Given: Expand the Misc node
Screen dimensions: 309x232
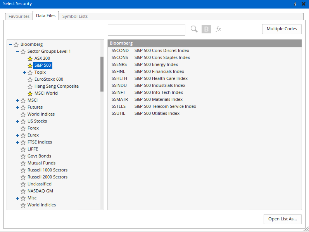Looking at the screenshot, I should [17, 198].
